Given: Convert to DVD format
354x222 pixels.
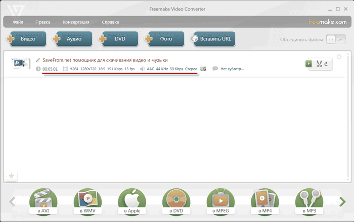Looking at the screenshot, I should [176, 202].
